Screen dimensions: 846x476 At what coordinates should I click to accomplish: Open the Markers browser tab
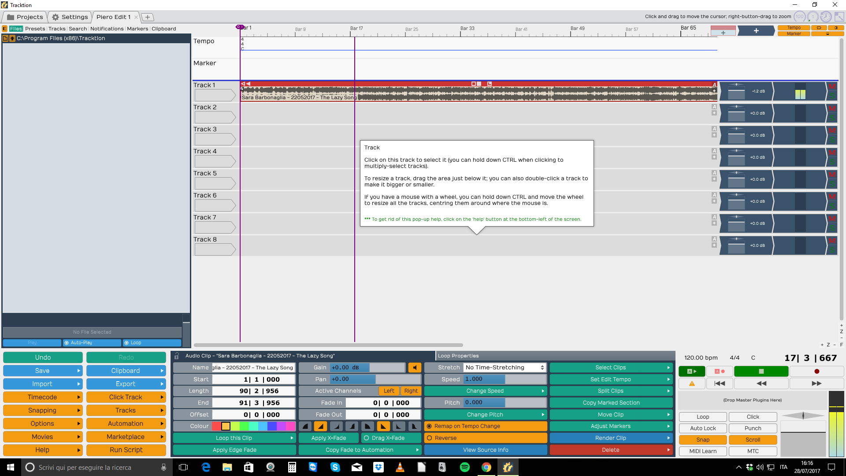tap(137, 29)
